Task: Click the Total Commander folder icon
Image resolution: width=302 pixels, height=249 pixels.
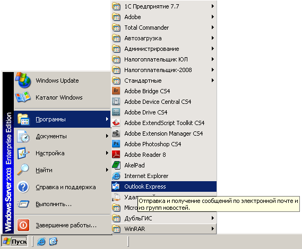Action: pyautogui.click(x=116, y=28)
